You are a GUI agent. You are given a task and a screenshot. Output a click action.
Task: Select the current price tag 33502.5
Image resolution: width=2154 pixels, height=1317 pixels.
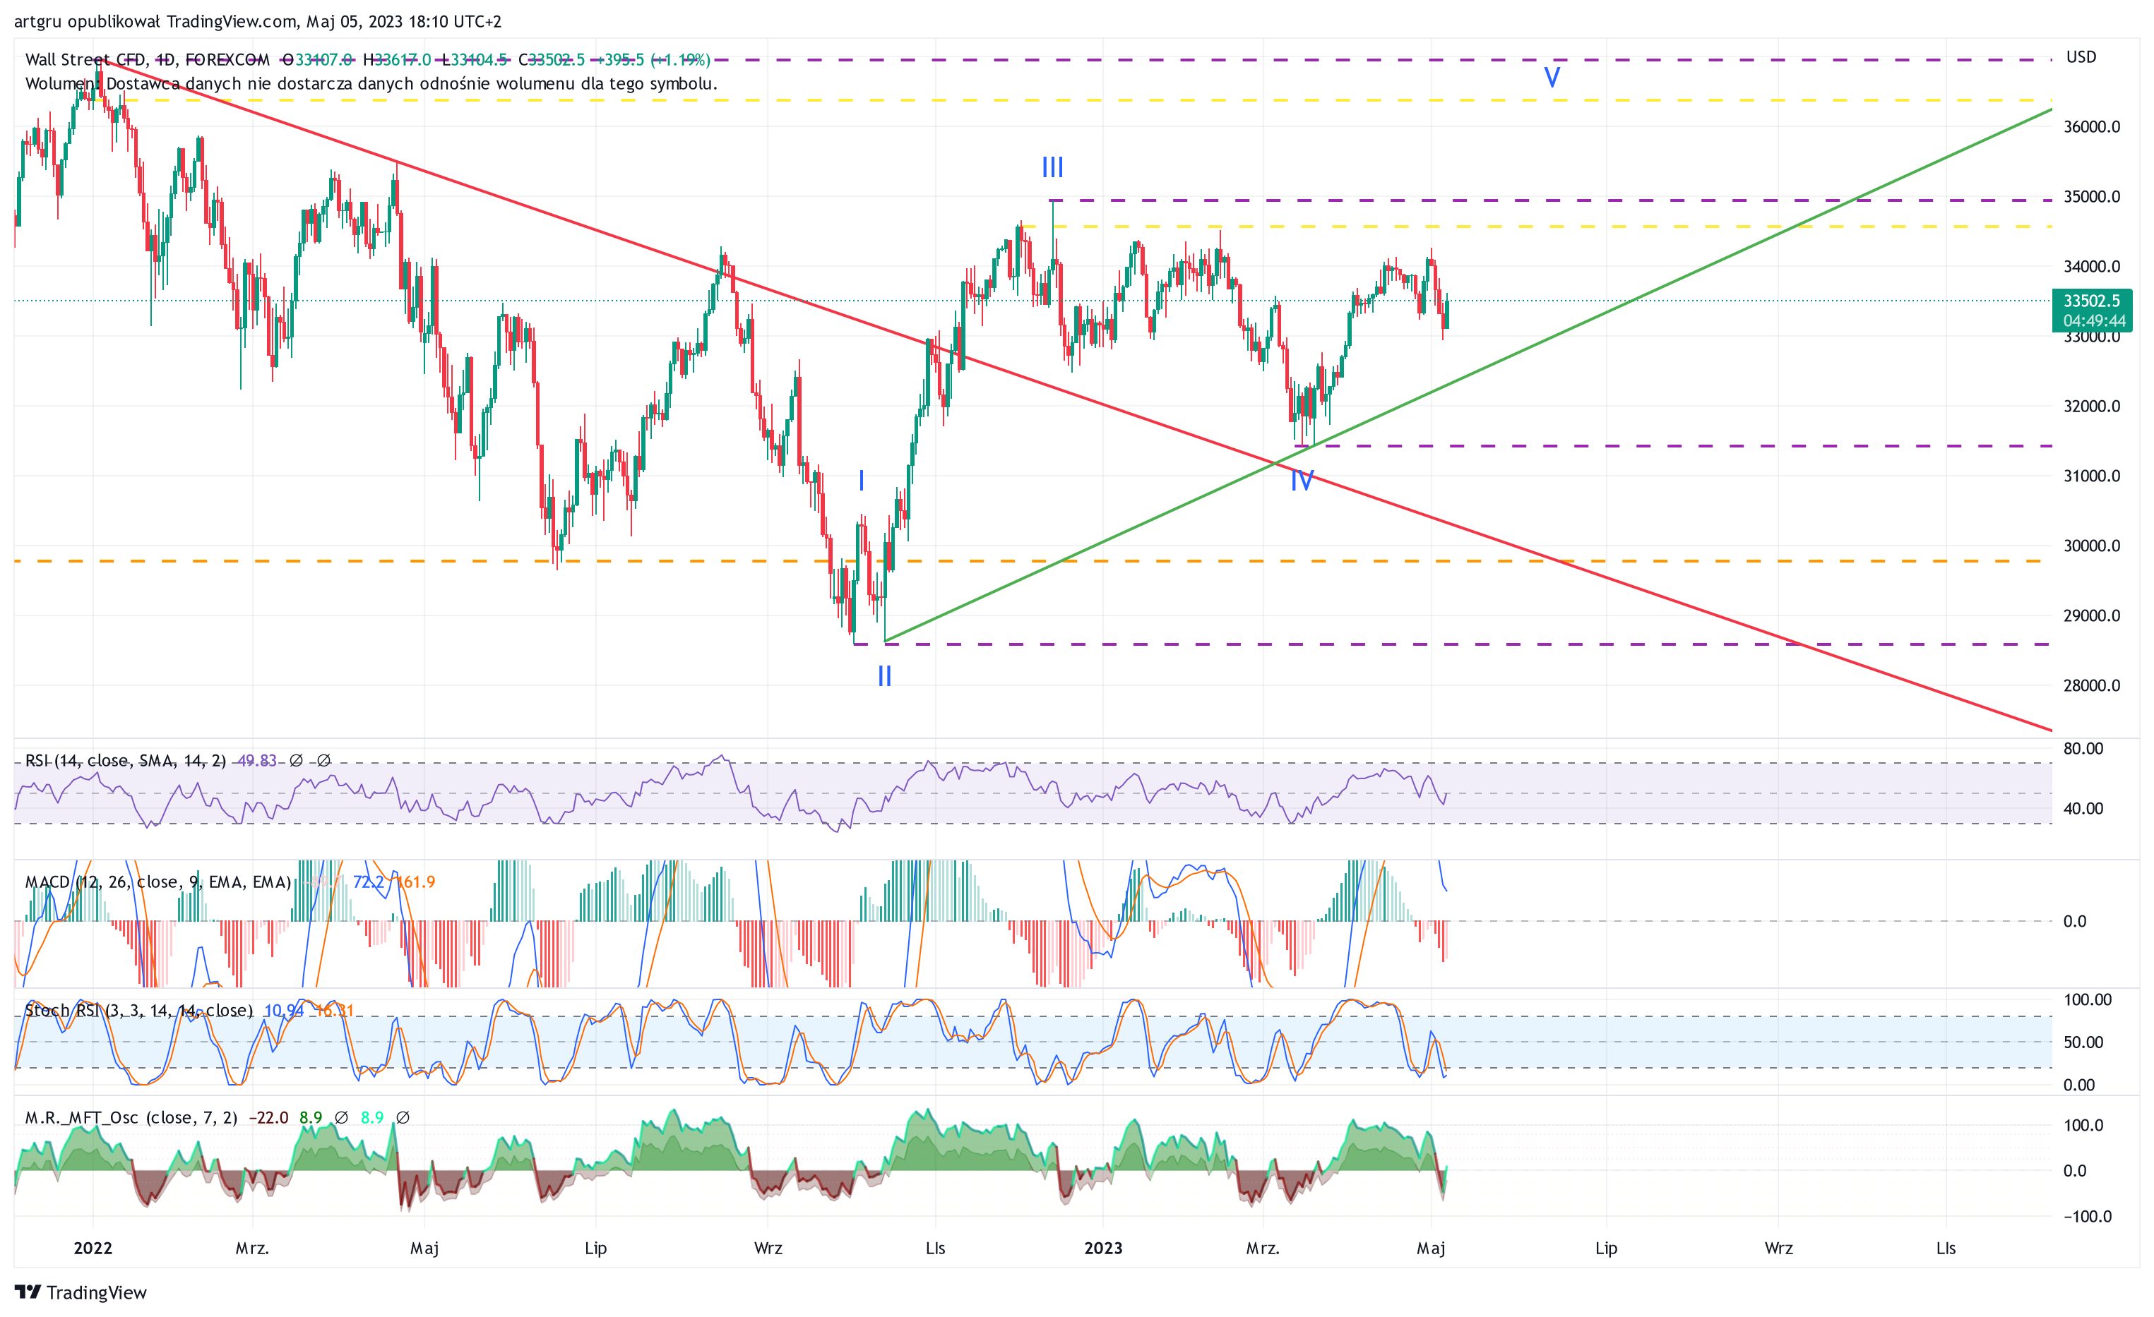tap(2092, 301)
